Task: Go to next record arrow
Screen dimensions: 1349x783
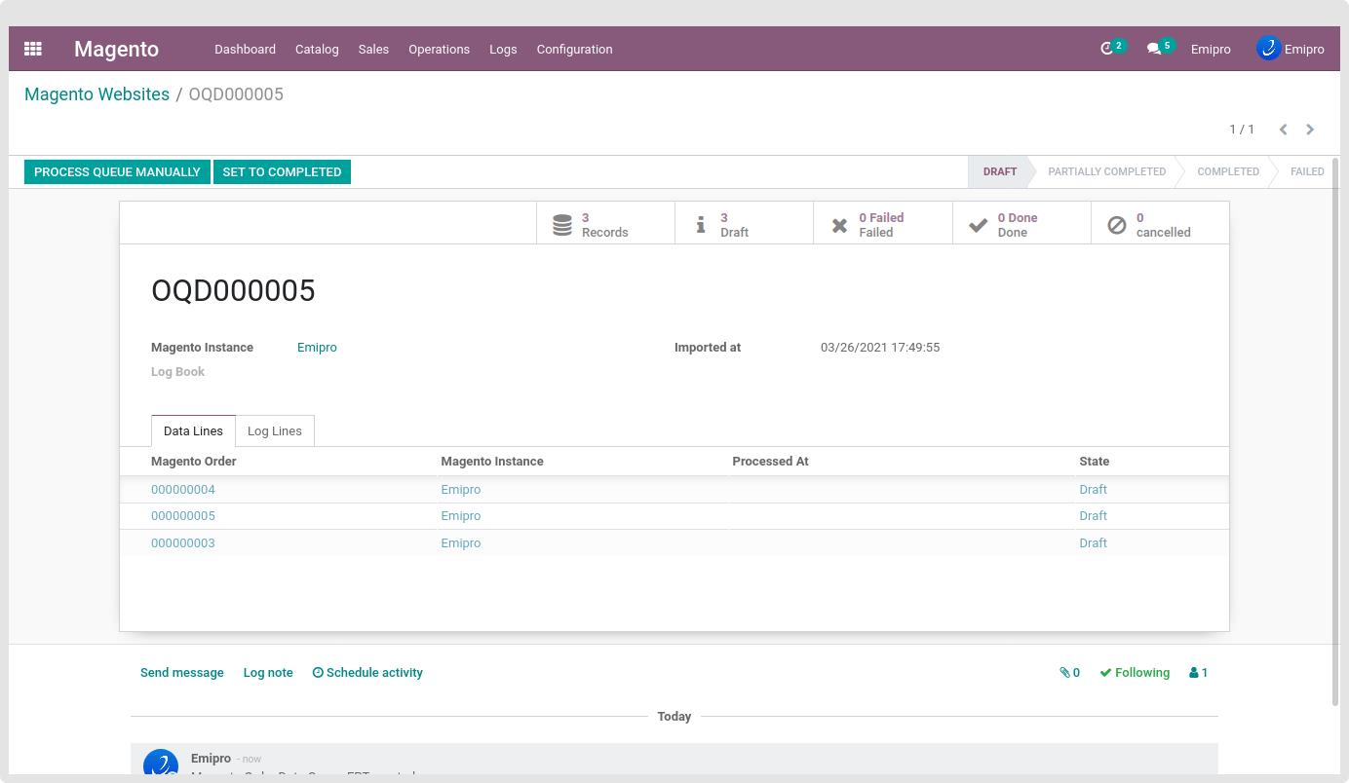Action: coord(1310,130)
